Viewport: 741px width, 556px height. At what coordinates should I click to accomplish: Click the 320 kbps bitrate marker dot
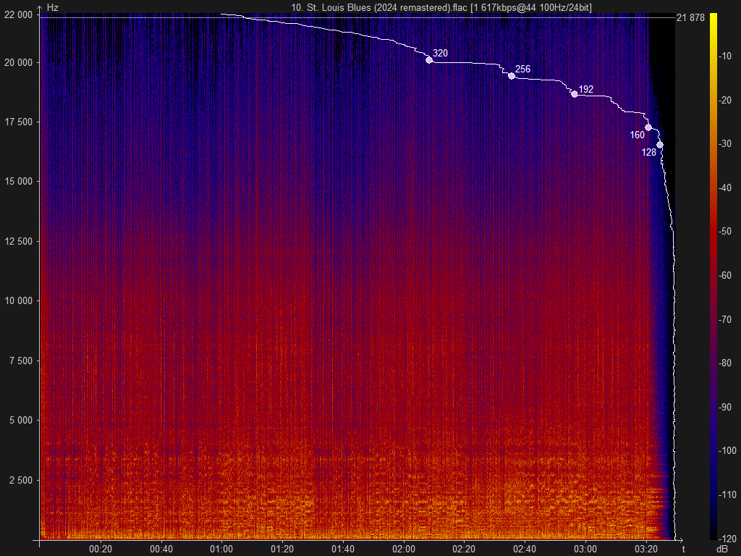click(429, 60)
